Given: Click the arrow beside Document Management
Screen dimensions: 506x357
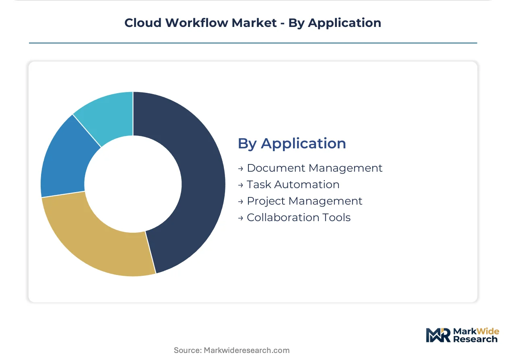Looking at the screenshot, I should (x=240, y=168).
